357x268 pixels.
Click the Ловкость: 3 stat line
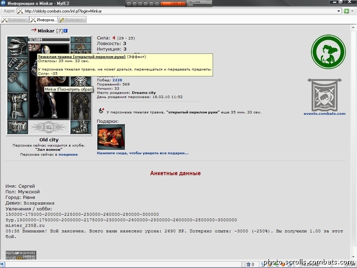coord(111,43)
